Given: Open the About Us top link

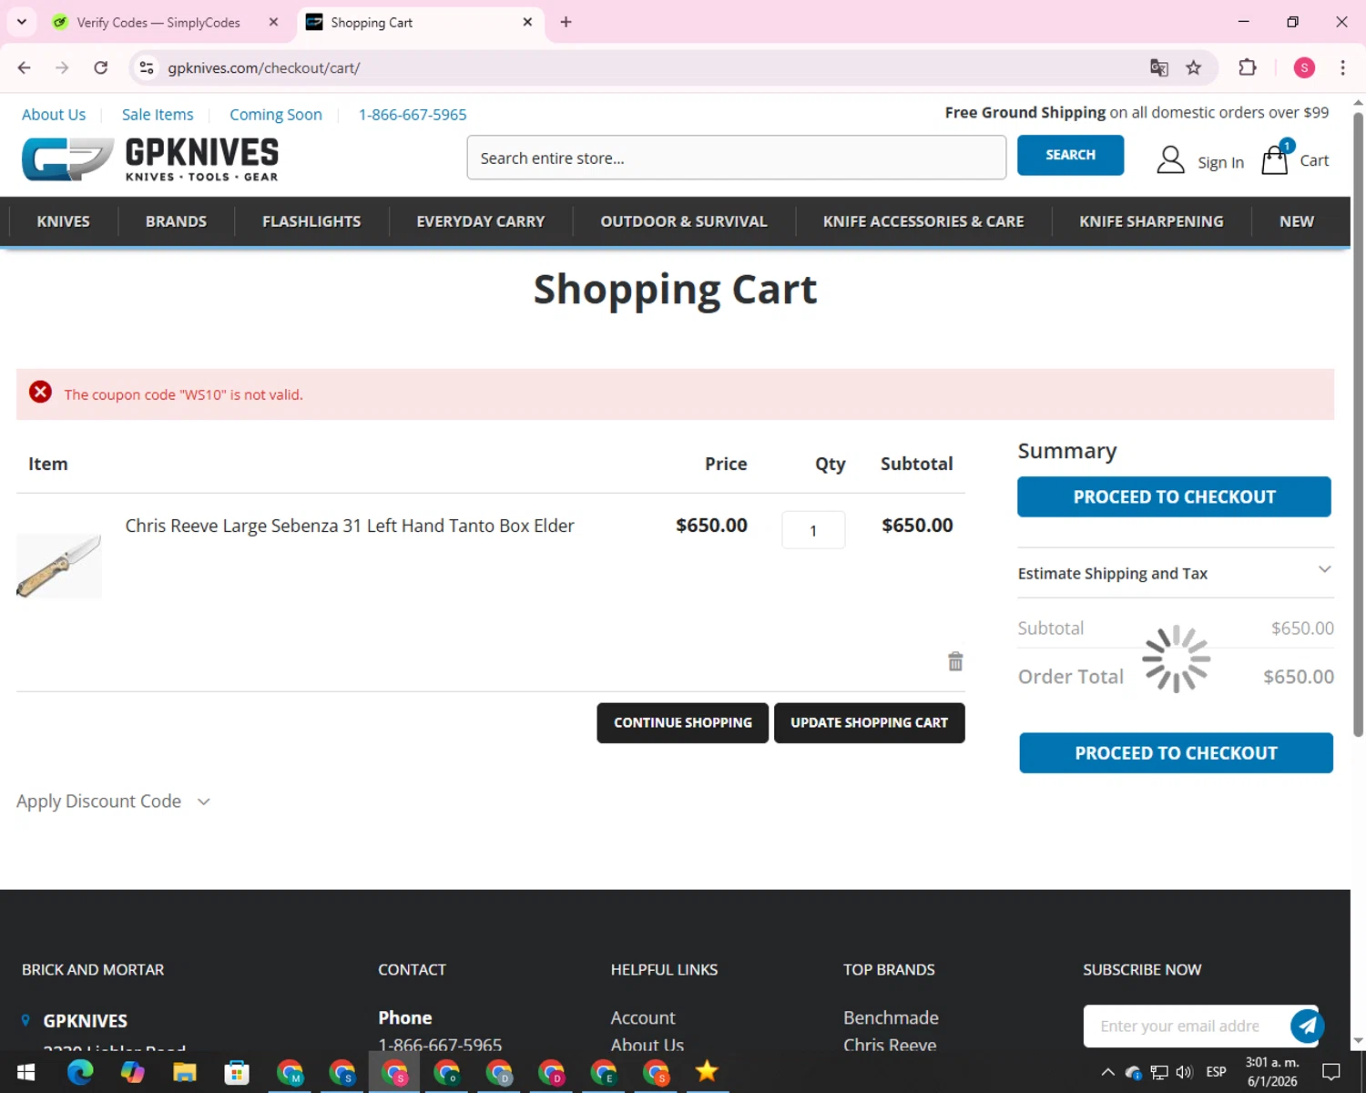Looking at the screenshot, I should click(54, 115).
